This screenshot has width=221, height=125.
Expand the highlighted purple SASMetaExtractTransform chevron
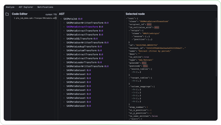64,27
